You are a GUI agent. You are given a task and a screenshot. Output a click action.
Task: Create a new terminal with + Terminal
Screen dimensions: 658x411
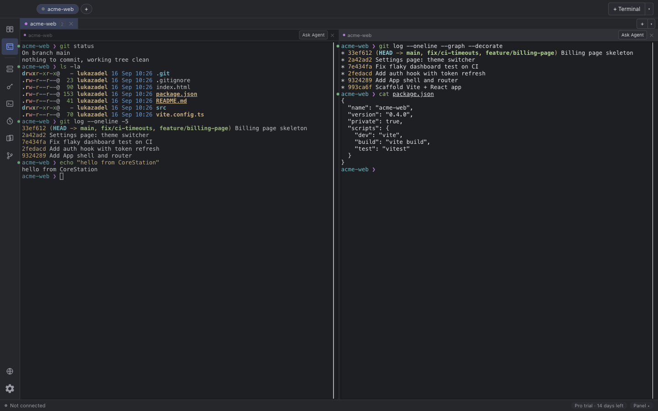[626, 9]
